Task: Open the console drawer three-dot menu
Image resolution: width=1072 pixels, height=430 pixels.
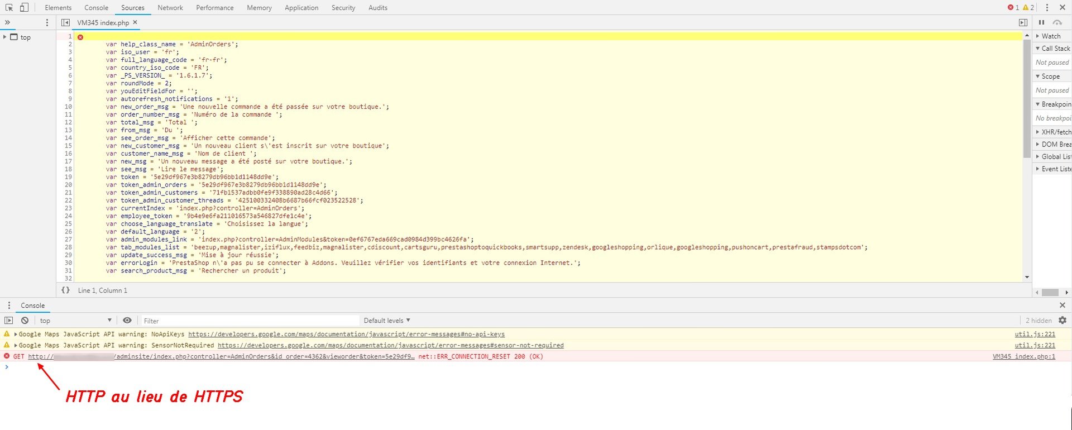Action: 9,305
